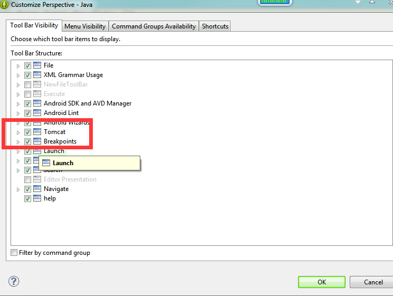
Task: Click the greyed icon beside NewFileToolBar
Action: (x=37, y=84)
